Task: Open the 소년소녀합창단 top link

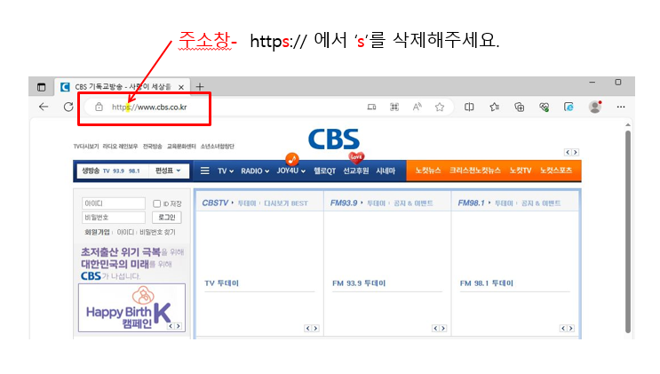Action: (218, 147)
